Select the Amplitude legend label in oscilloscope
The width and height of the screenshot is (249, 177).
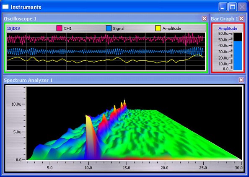172,29
